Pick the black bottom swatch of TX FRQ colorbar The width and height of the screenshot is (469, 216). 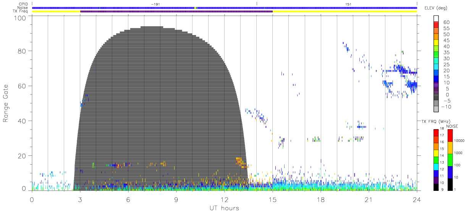[x=436, y=186]
